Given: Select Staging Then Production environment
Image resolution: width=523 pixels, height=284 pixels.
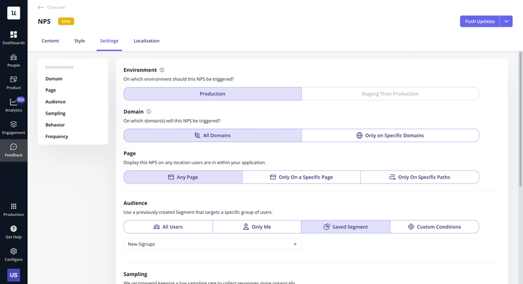Looking at the screenshot, I should [x=390, y=94].
